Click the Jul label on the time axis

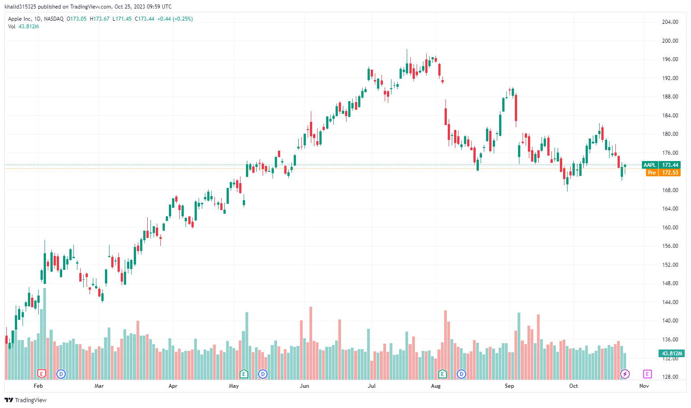pos(372,386)
